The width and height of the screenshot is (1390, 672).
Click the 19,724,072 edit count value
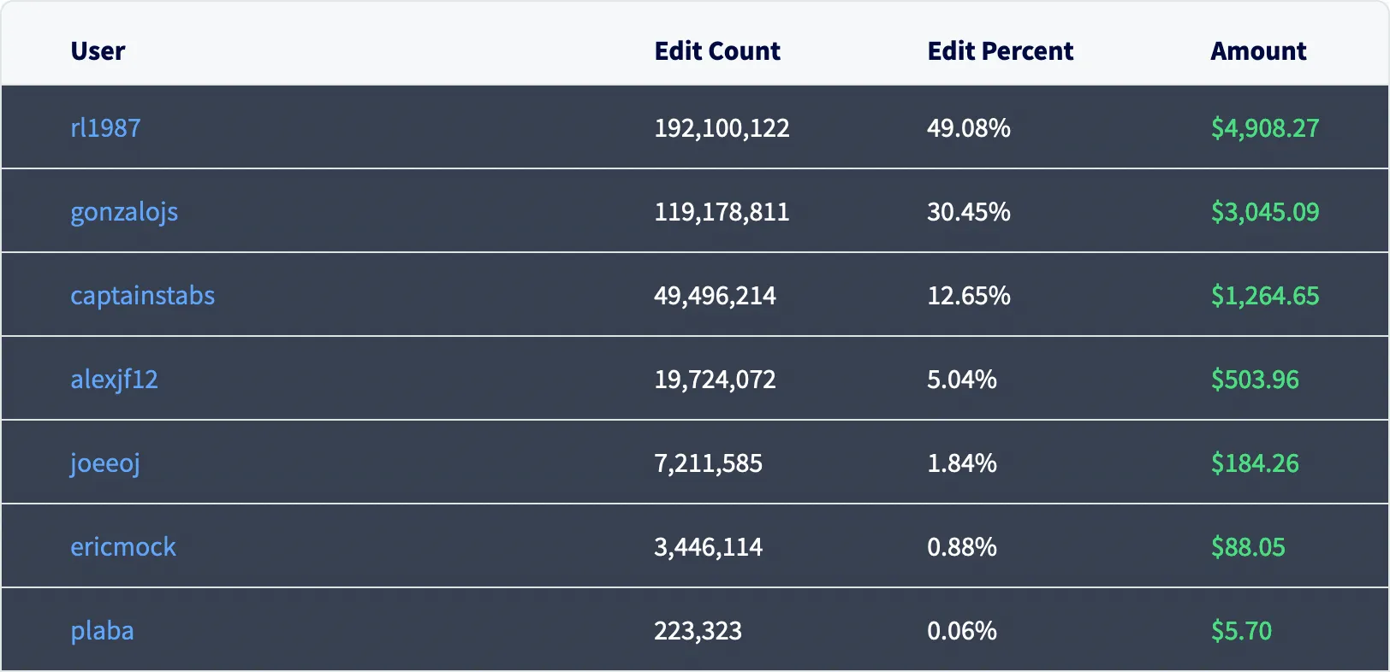pos(715,380)
